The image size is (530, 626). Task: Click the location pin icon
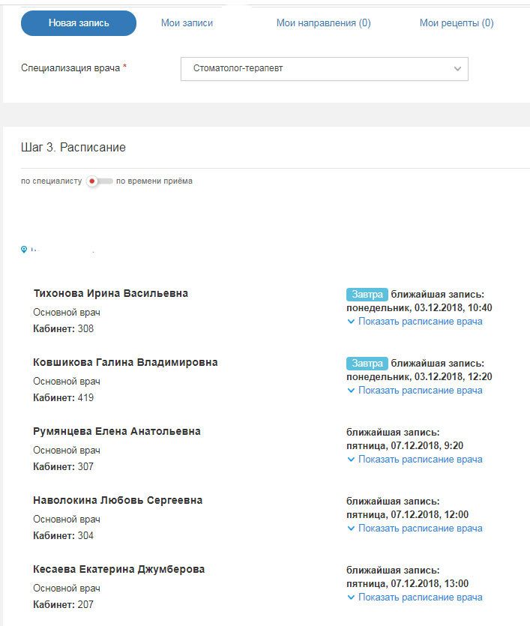pos(24,250)
